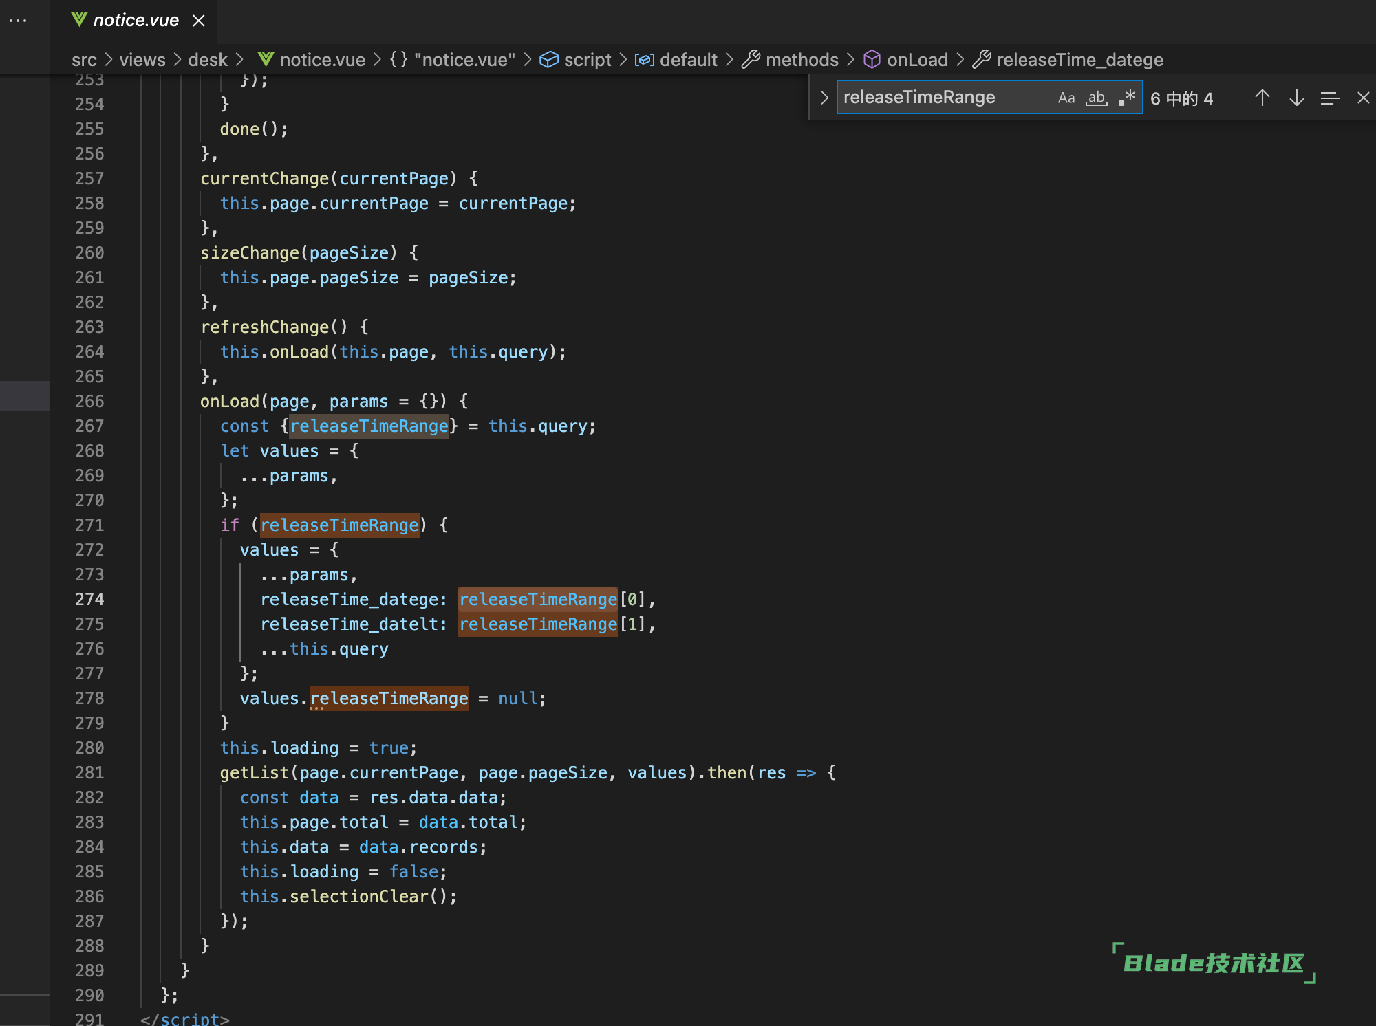Close the find widget
This screenshot has height=1026, width=1376.
pyautogui.click(x=1363, y=98)
